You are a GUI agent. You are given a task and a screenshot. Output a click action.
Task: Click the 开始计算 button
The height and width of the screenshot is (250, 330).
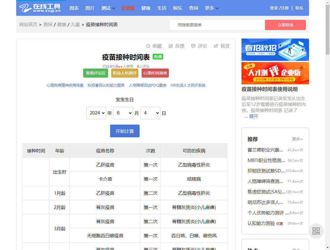(125, 131)
